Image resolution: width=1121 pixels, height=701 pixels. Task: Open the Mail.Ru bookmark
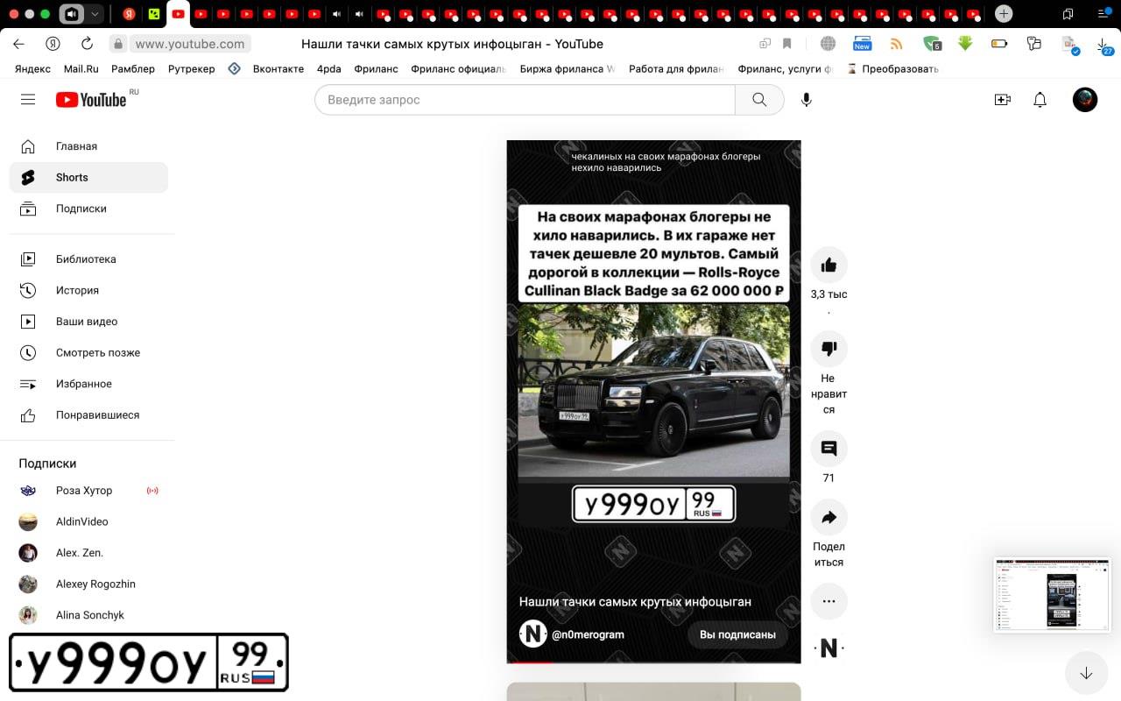coord(81,68)
